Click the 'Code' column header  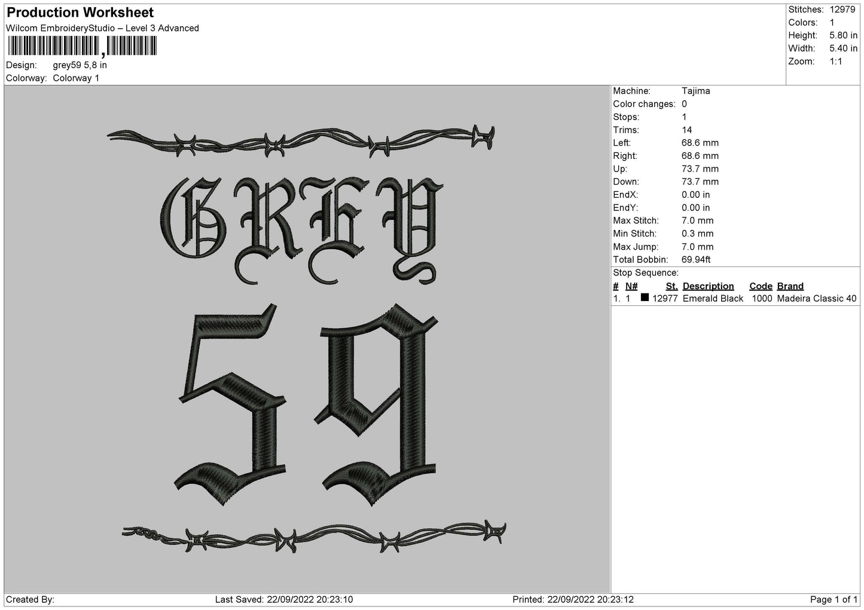(761, 286)
